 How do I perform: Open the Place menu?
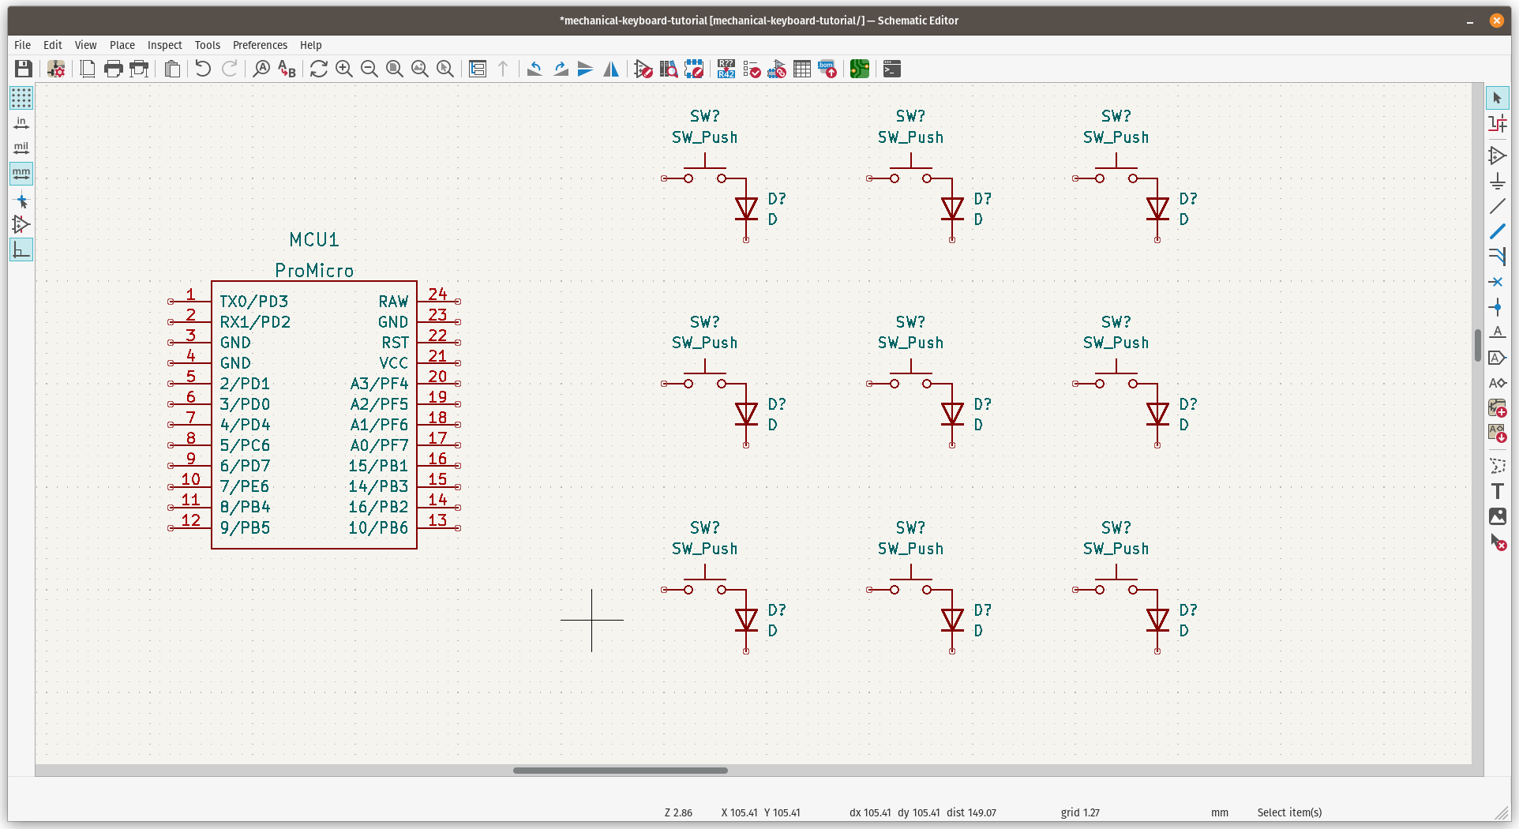pyautogui.click(x=122, y=45)
